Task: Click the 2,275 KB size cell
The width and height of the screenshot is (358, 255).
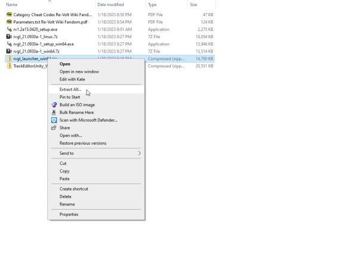Action: click(x=205, y=29)
